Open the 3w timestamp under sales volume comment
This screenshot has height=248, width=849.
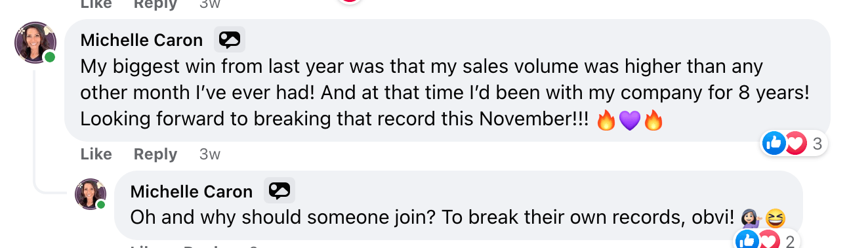coord(210,154)
